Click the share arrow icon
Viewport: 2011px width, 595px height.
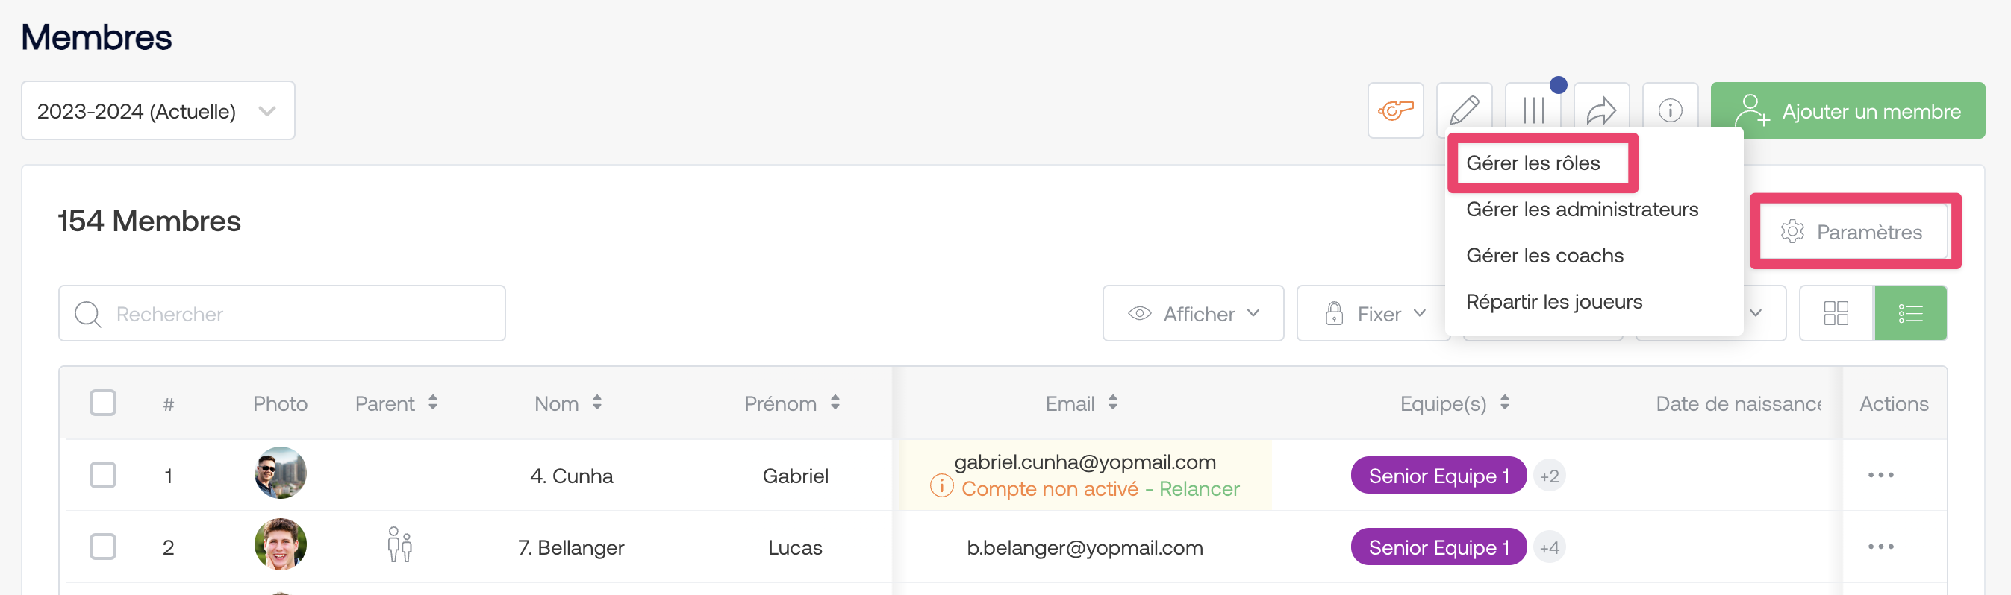[x=1601, y=110]
